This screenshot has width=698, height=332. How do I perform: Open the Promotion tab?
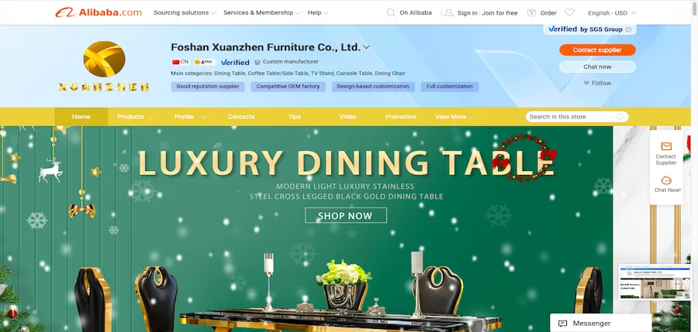tap(401, 117)
